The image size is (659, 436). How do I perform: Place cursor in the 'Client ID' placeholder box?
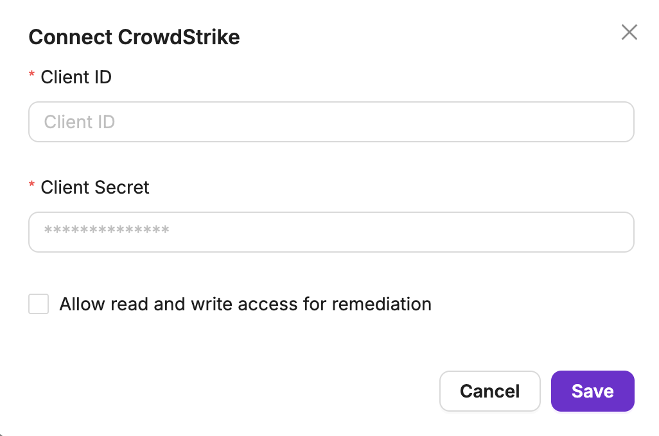(331, 122)
